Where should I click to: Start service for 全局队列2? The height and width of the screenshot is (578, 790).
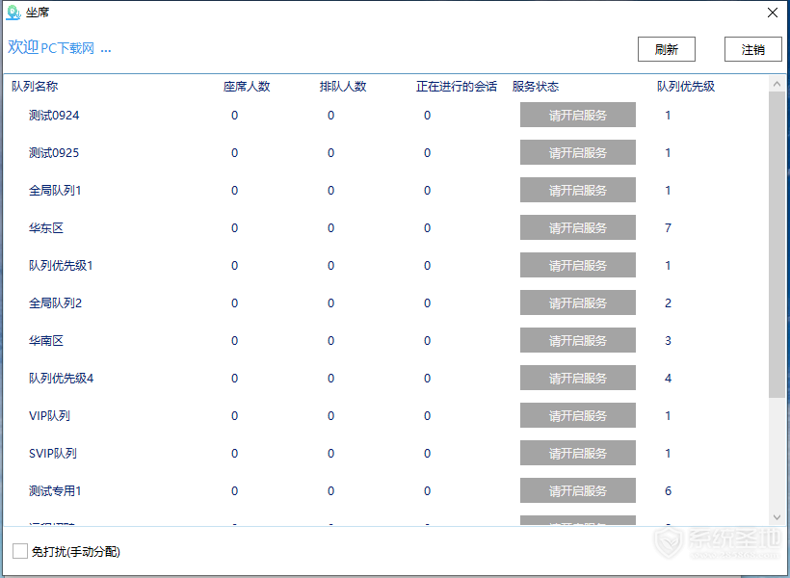pos(577,302)
